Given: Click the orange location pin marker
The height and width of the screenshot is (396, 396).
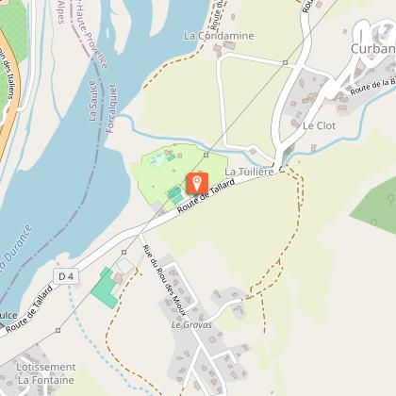Looking at the screenshot, I should [x=197, y=183].
